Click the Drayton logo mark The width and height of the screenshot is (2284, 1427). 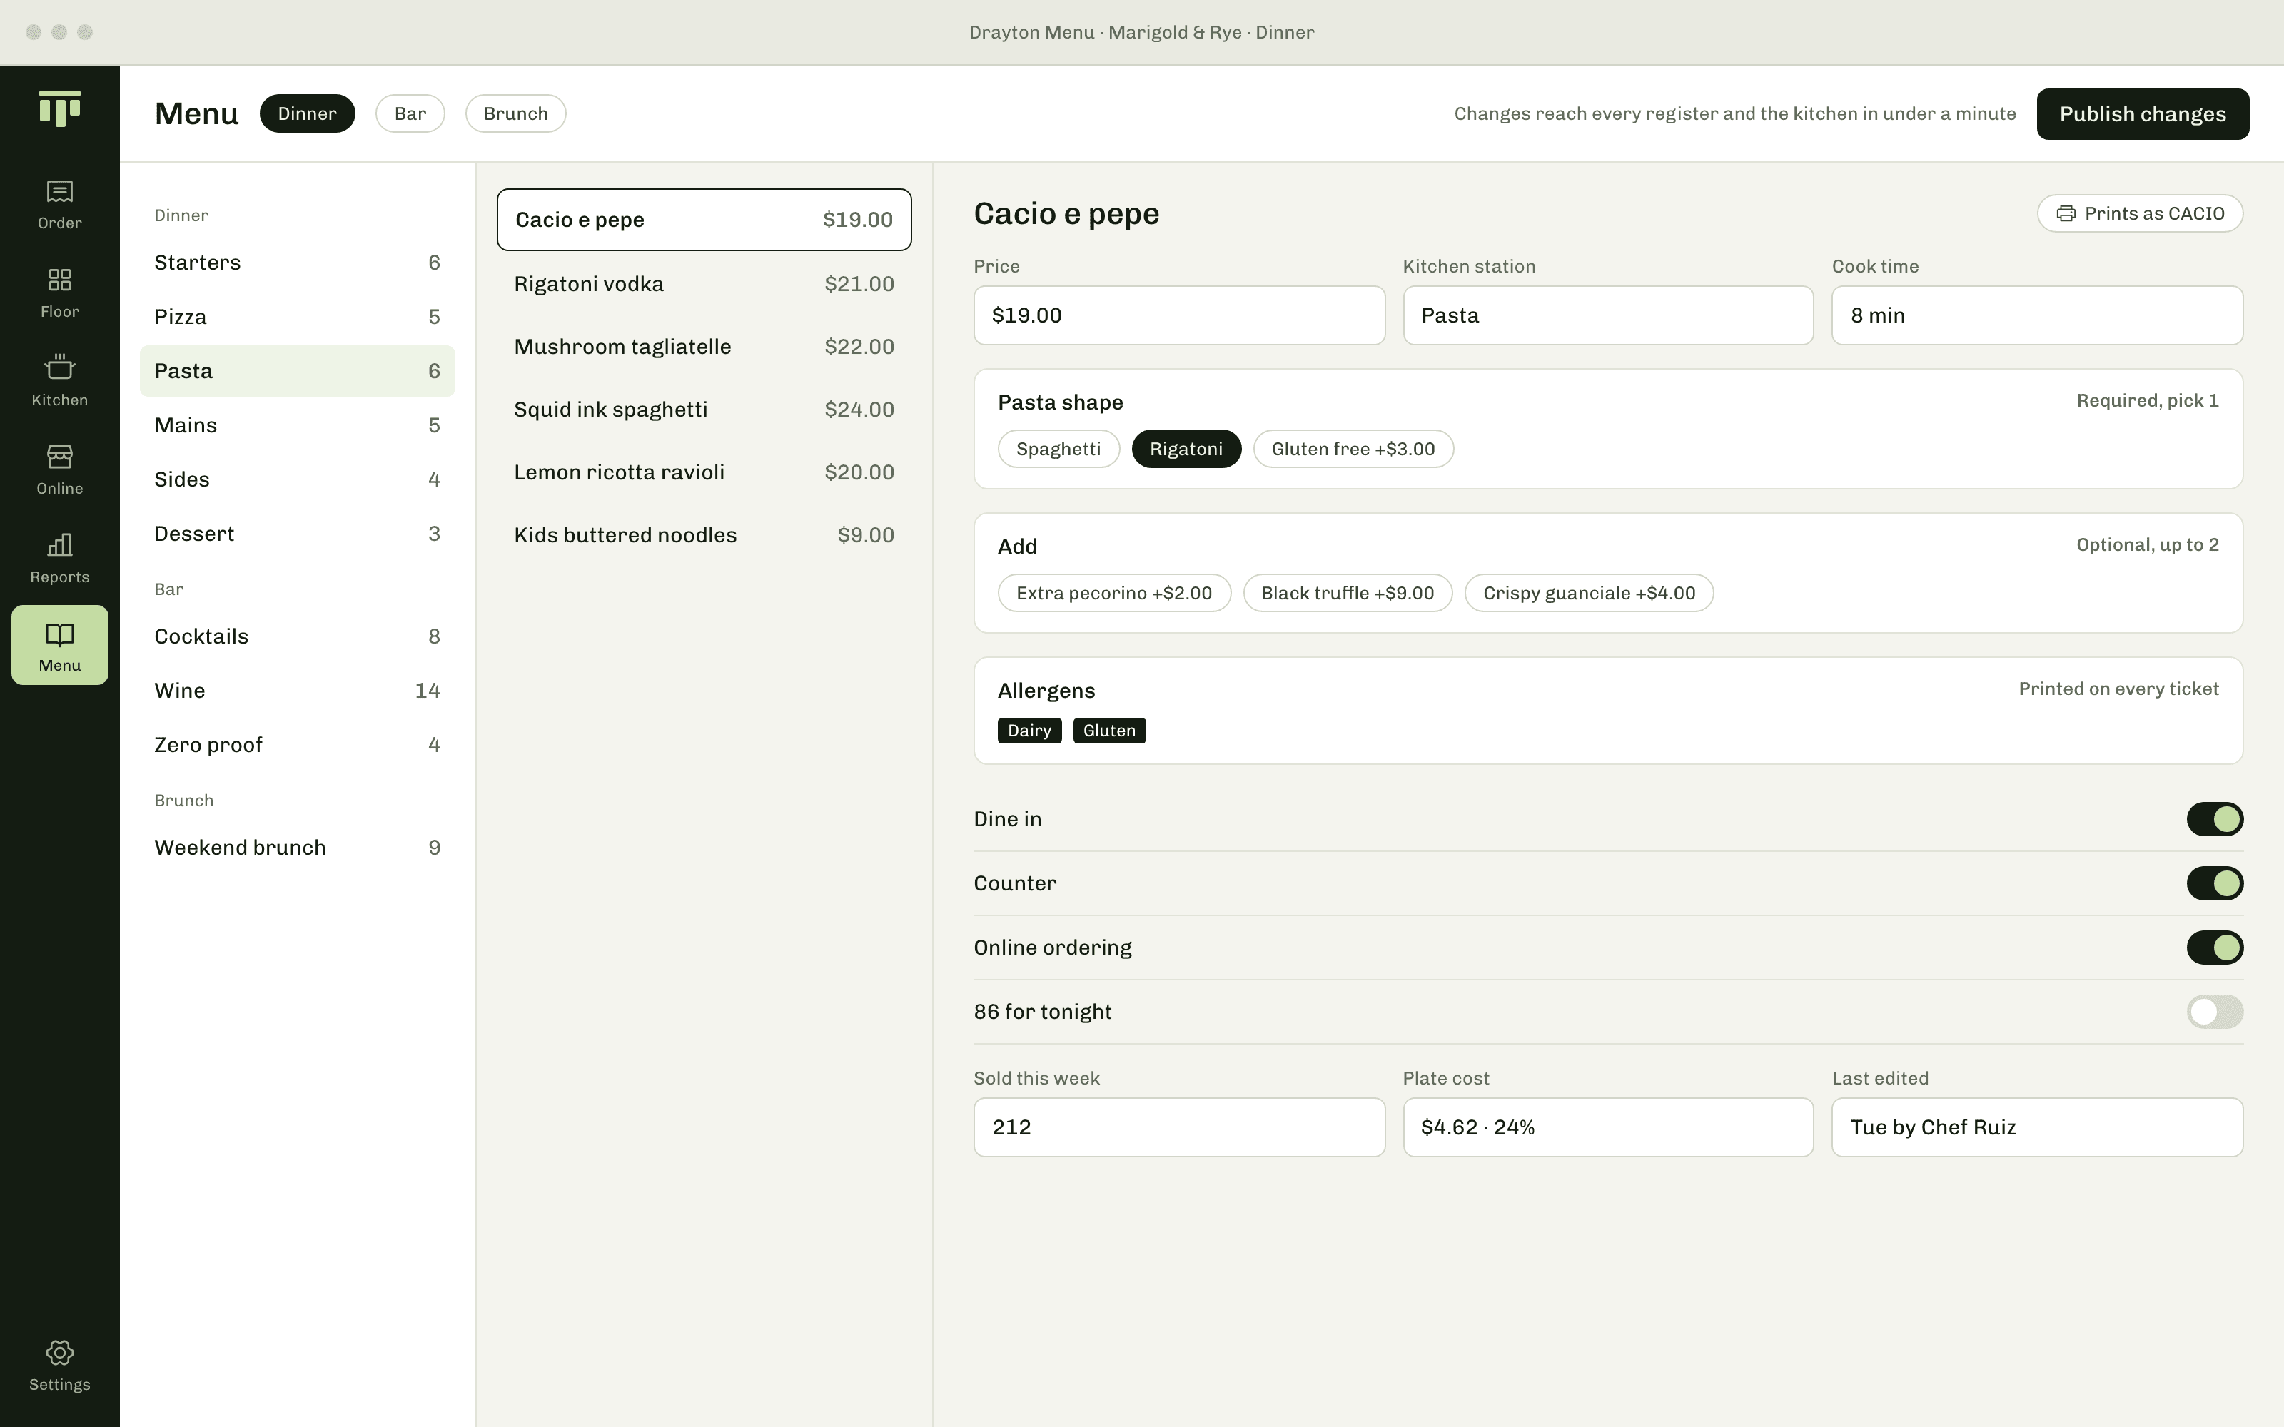[x=59, y=108]
